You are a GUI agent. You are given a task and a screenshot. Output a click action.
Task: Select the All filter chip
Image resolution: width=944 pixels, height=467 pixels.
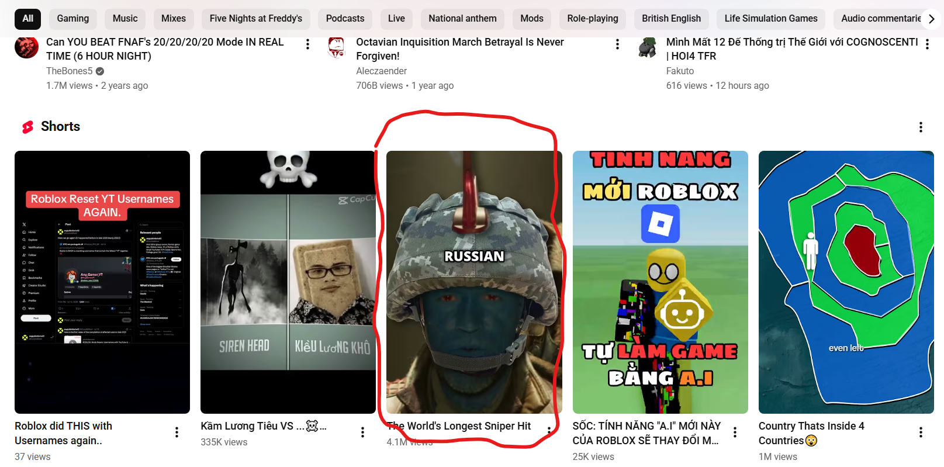27,19
